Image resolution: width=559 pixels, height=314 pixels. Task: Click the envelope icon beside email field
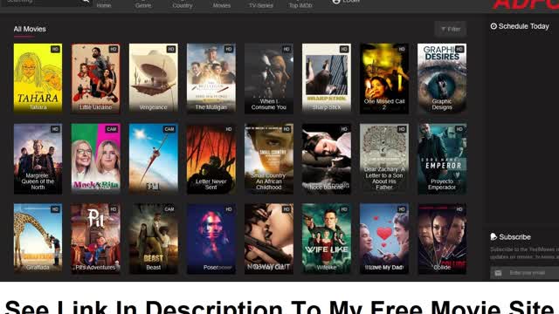coord(498,273)
